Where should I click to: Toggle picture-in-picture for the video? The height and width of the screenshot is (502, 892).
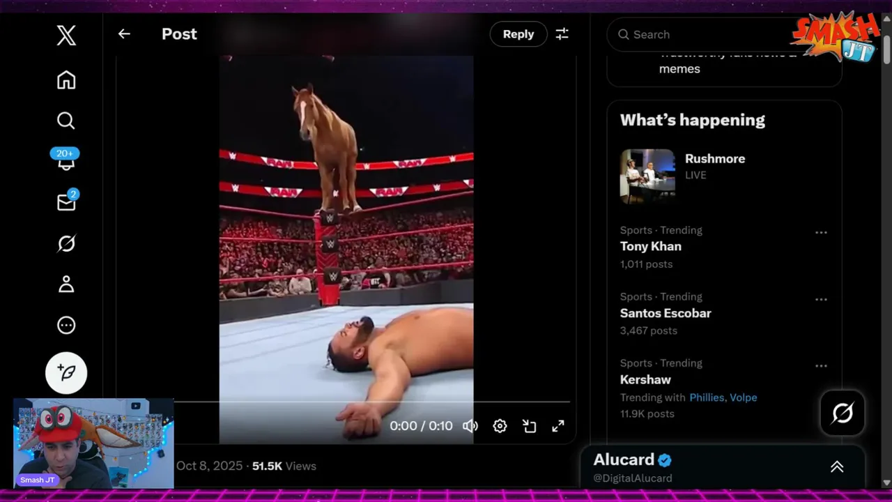tap(529, 426)
